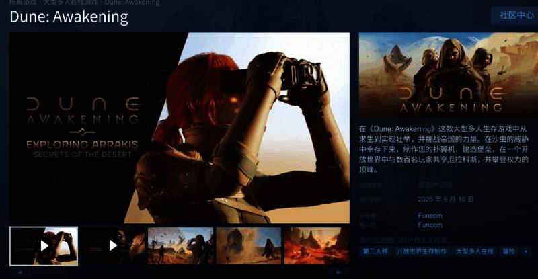Select the fourth thumbnail with the sandstorm figure
Image resolution: width=538 pixels, height=279 pixels.
pyautogui.click(x=248, y=245)
